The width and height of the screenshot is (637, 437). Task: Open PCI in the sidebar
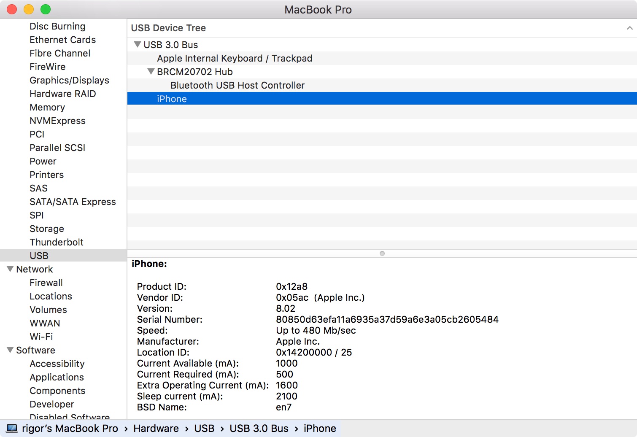tap(37, 134)
